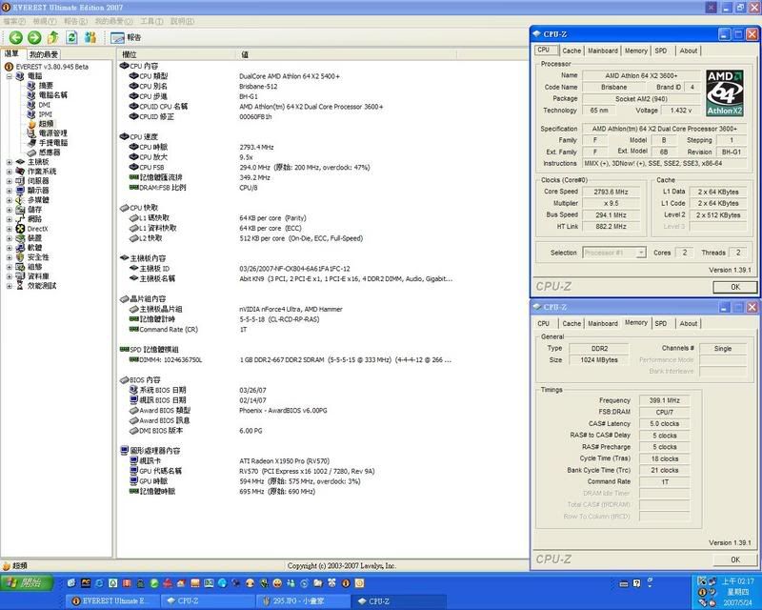The height and width of the screenshot is (610, 762).
Task: Click the SPD 記憶體模組 memory stick icon
Action: (124, 349)
